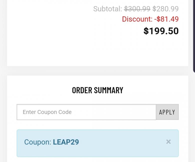Click the red Discount: label
Viewport: 195px width, 162px height.
tap(137, 19)
